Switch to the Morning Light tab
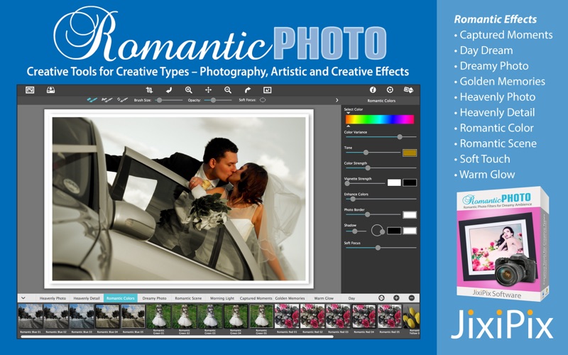The image size is (568, 355). [222, 298]
